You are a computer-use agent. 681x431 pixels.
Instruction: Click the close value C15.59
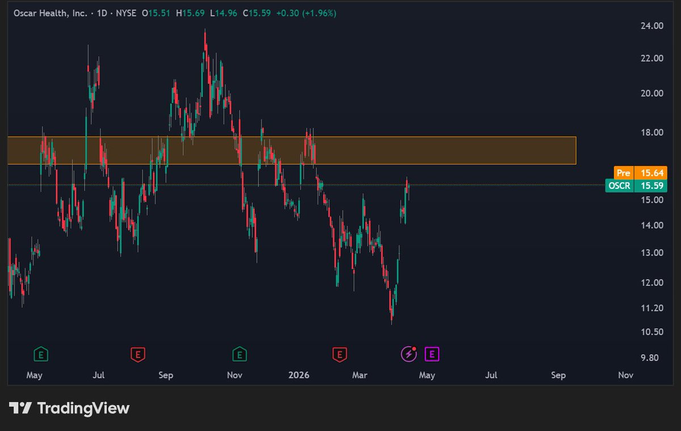pos(257,13)
